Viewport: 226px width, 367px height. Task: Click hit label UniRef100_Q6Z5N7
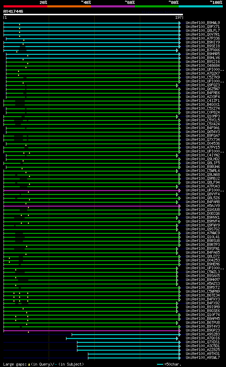point(203,89)
